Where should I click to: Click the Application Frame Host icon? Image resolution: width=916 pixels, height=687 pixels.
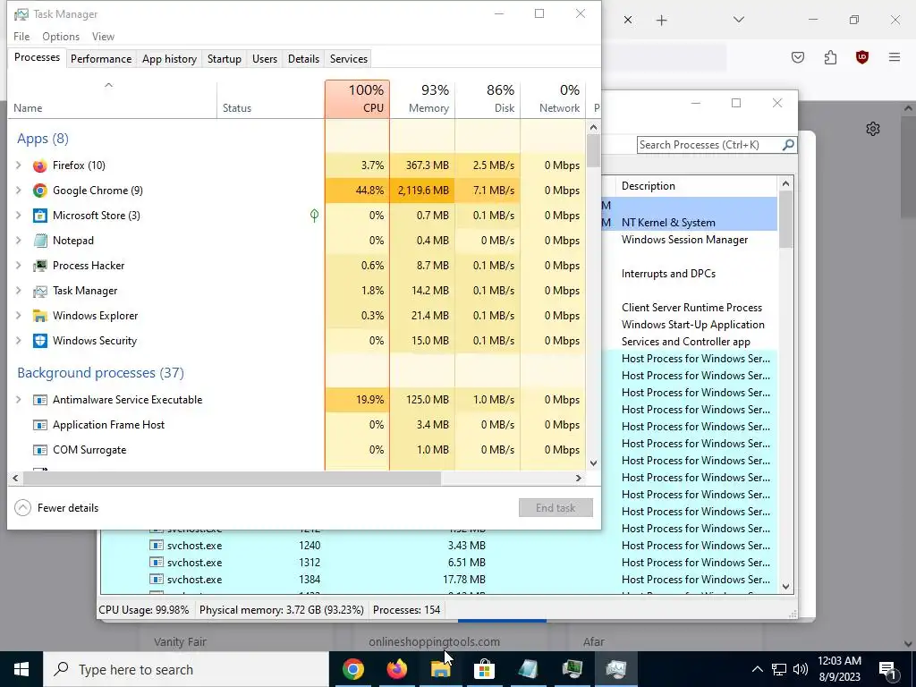point(39,425)
